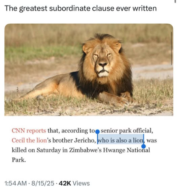Click the scrollbar sliver at the top-right corner
The height and width of the screenshot is (191, 180).
(175, 1)
